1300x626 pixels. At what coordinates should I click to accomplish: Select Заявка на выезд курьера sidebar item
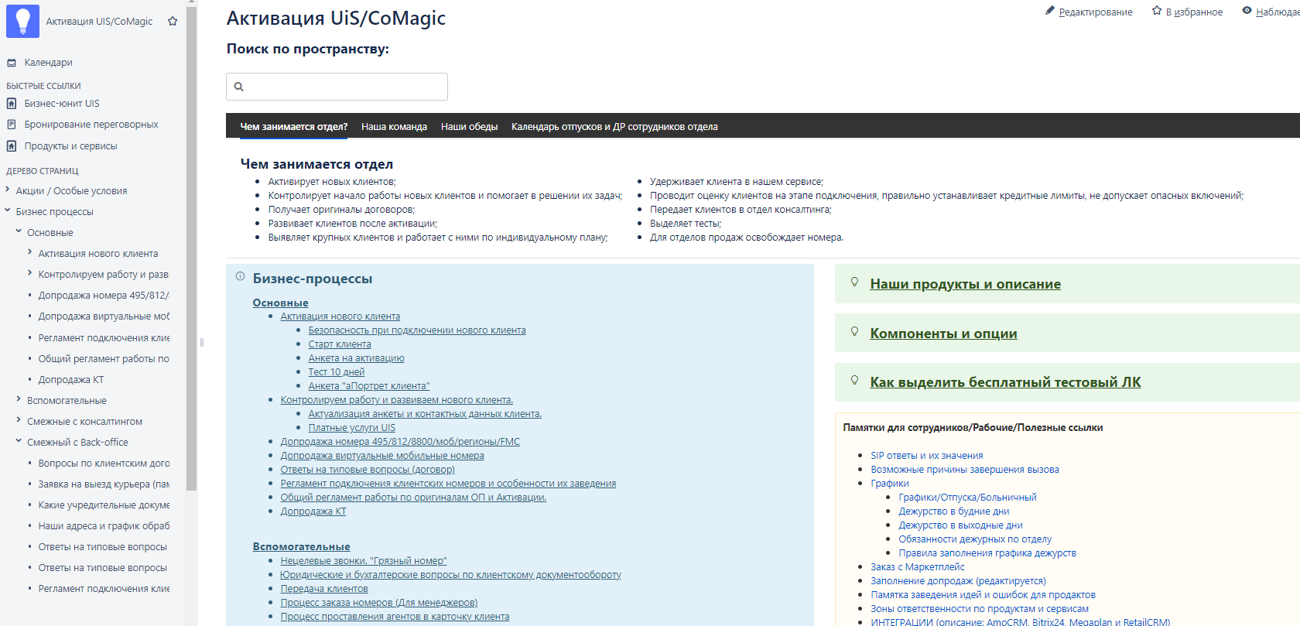click(104, 484)
